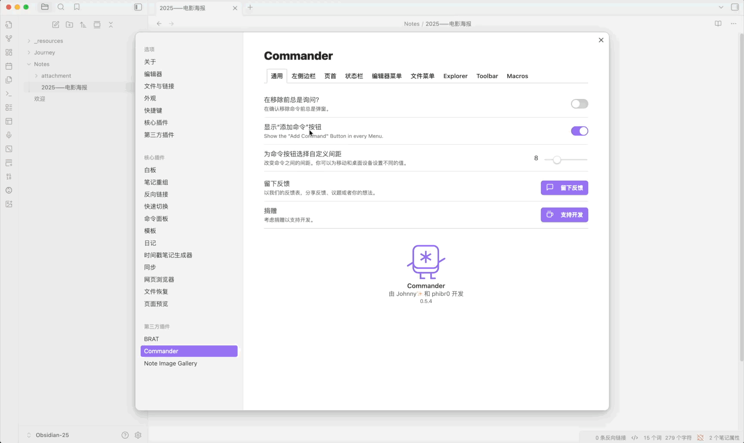Open 快捷键 settings section
This screenshot has height=443, width=744.
pyautogui.click(x=189, y=111)
